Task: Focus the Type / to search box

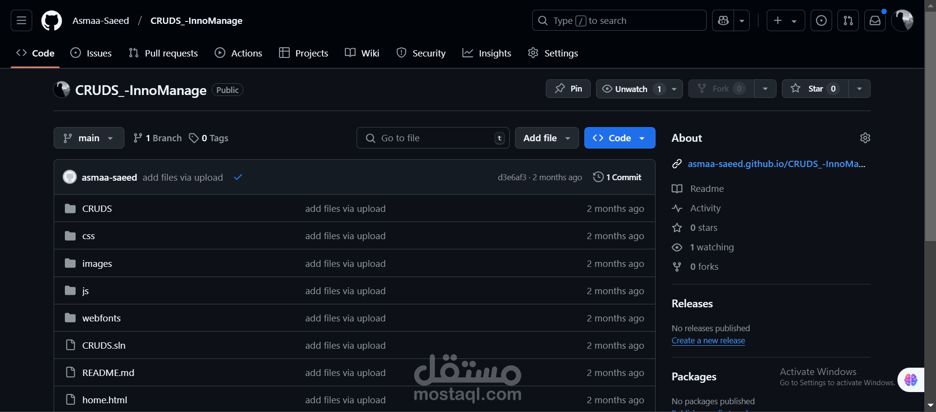Action: pos(619,20)
